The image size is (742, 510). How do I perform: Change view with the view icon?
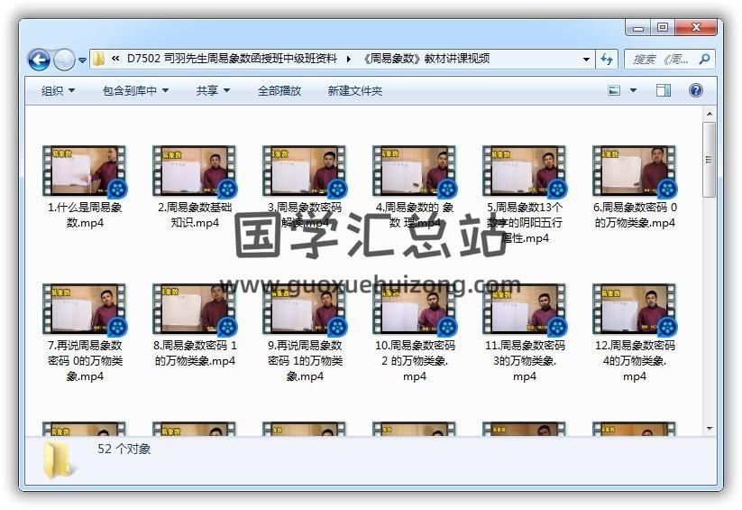[614, 90]
